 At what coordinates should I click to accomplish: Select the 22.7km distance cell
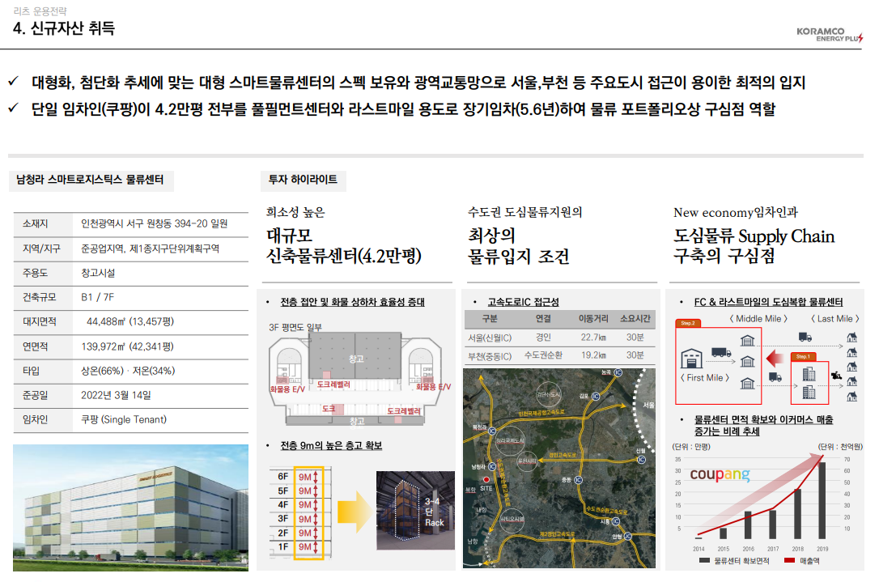coord(593,338)
